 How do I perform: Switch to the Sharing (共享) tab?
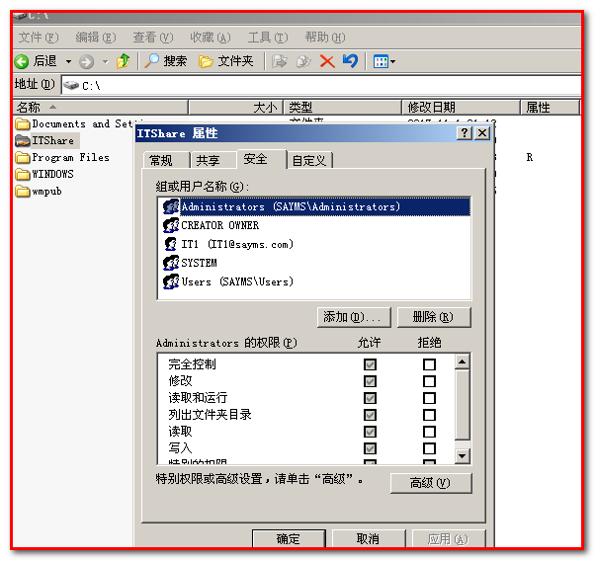pyautogui.click(x=208, y=160)
